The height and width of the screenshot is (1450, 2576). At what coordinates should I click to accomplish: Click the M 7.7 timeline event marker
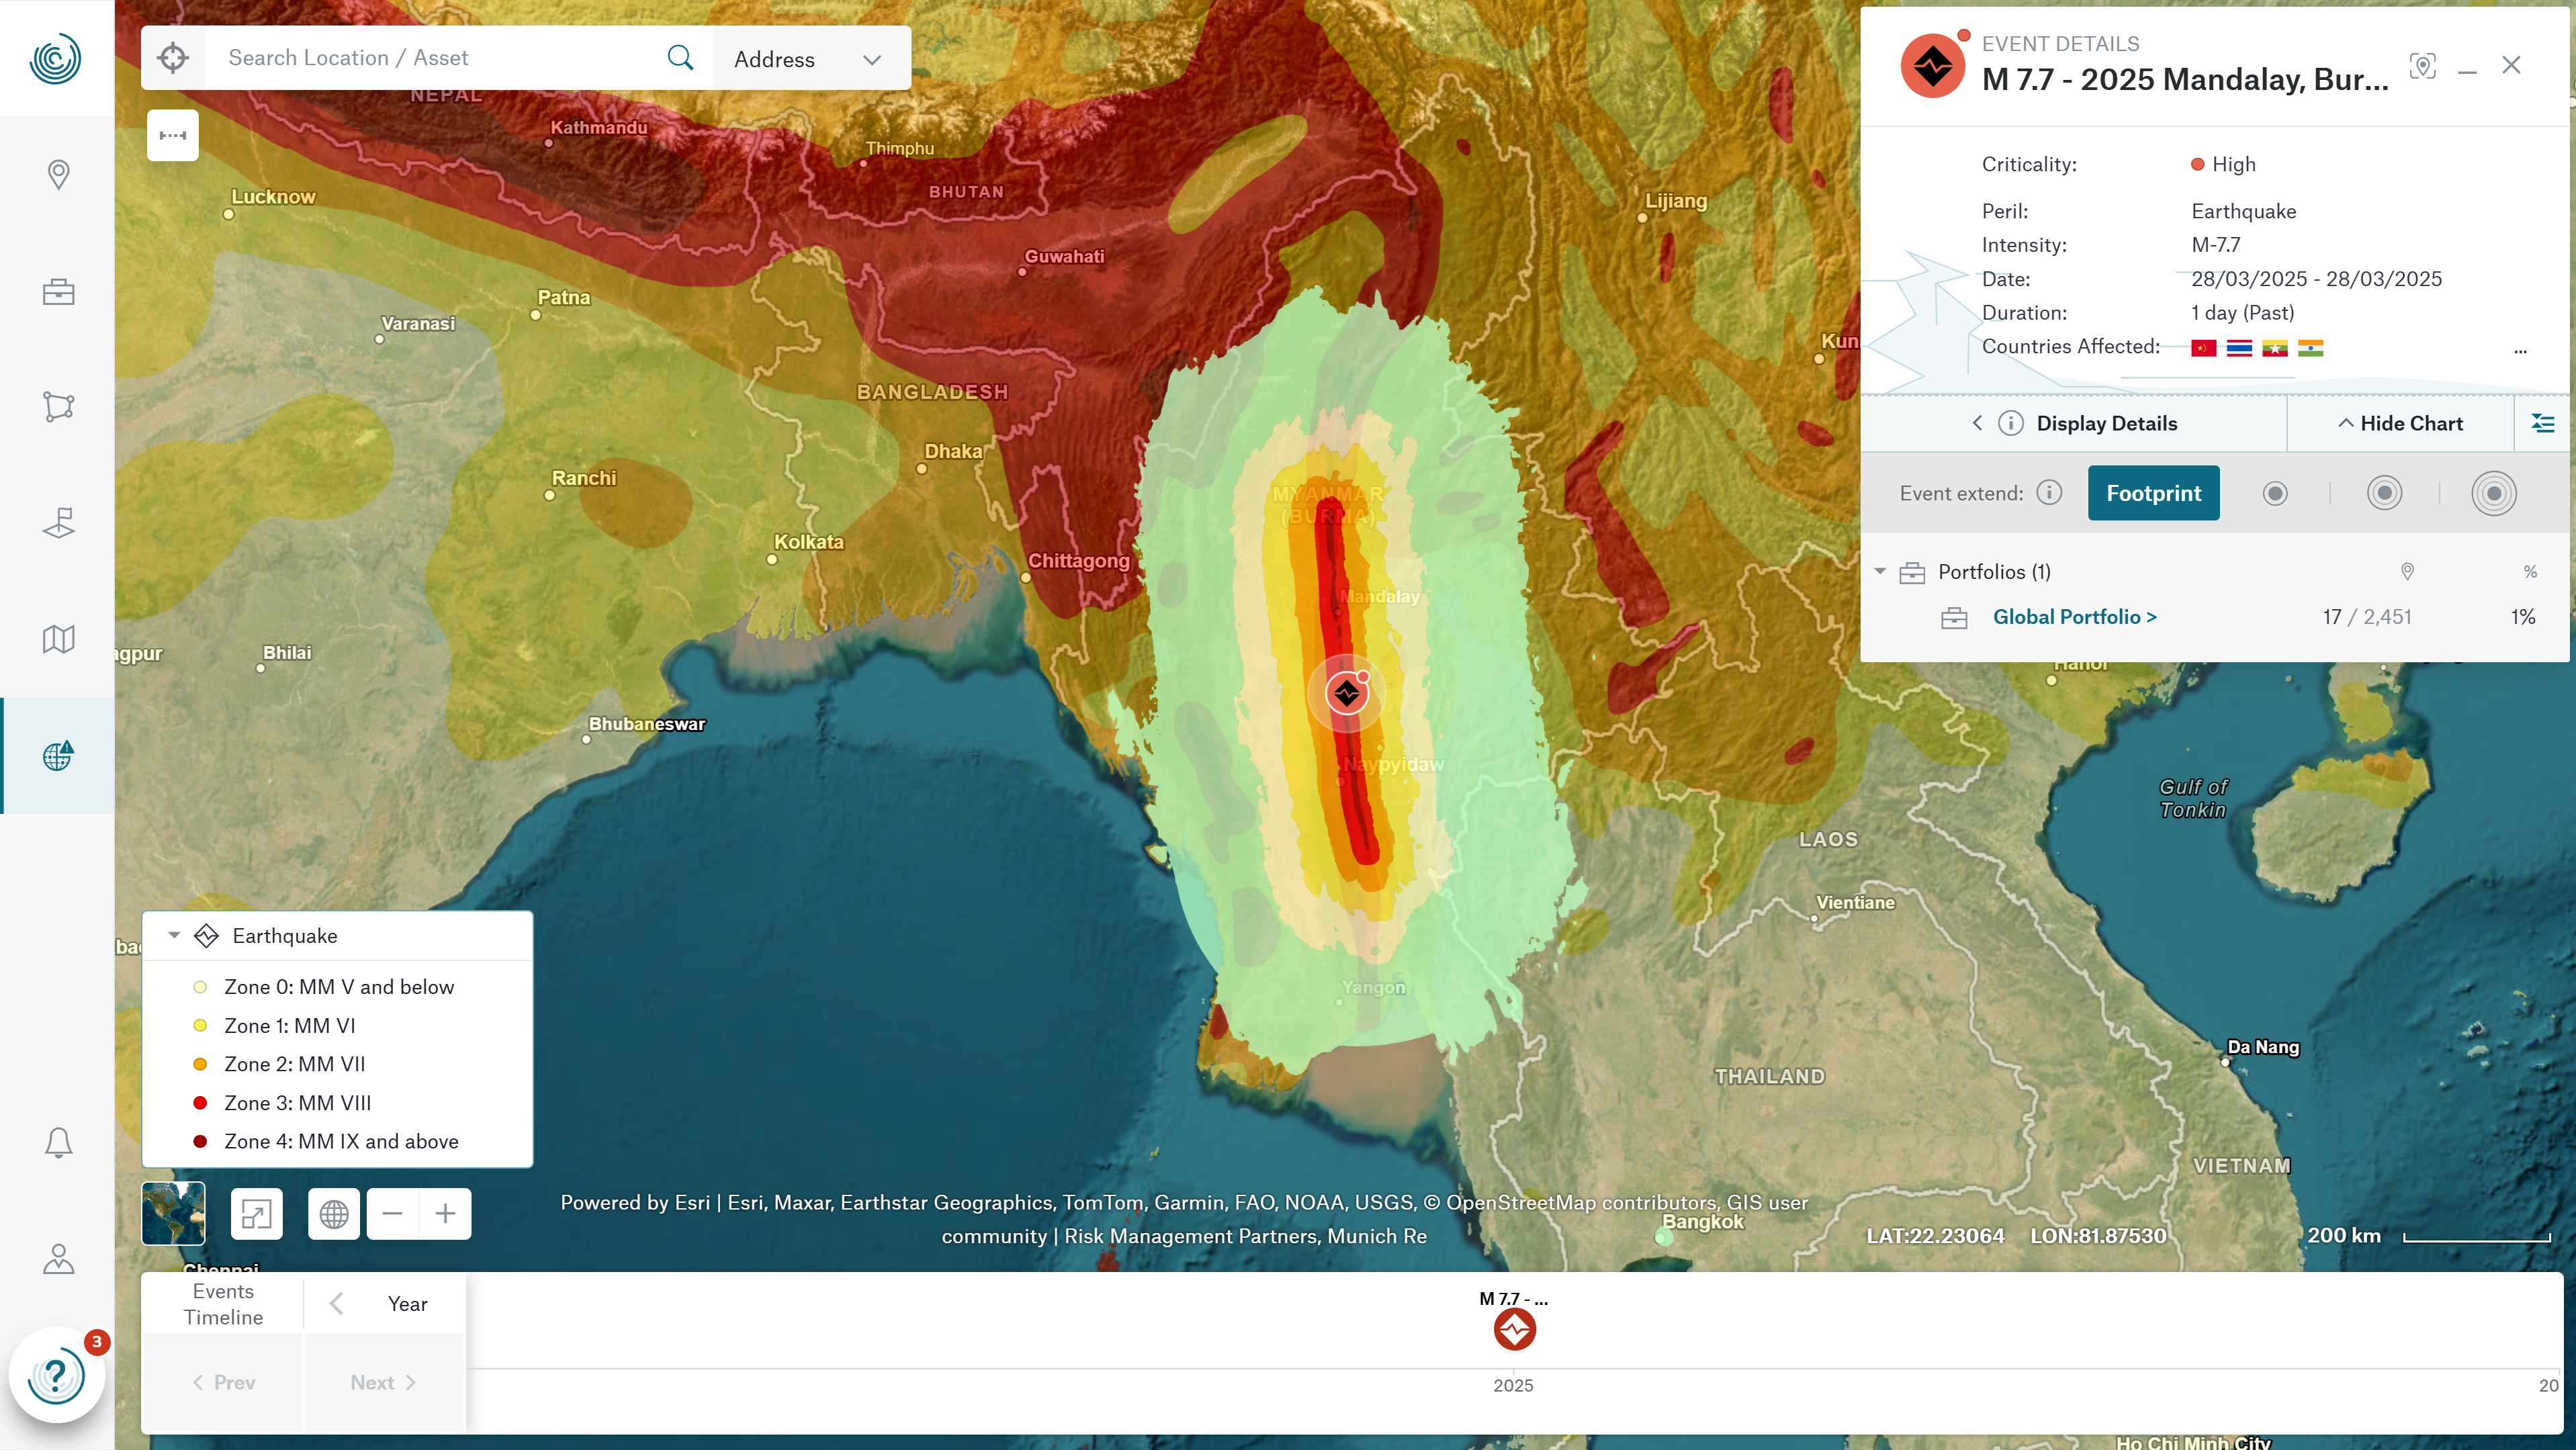[x=1514, y=1330]
